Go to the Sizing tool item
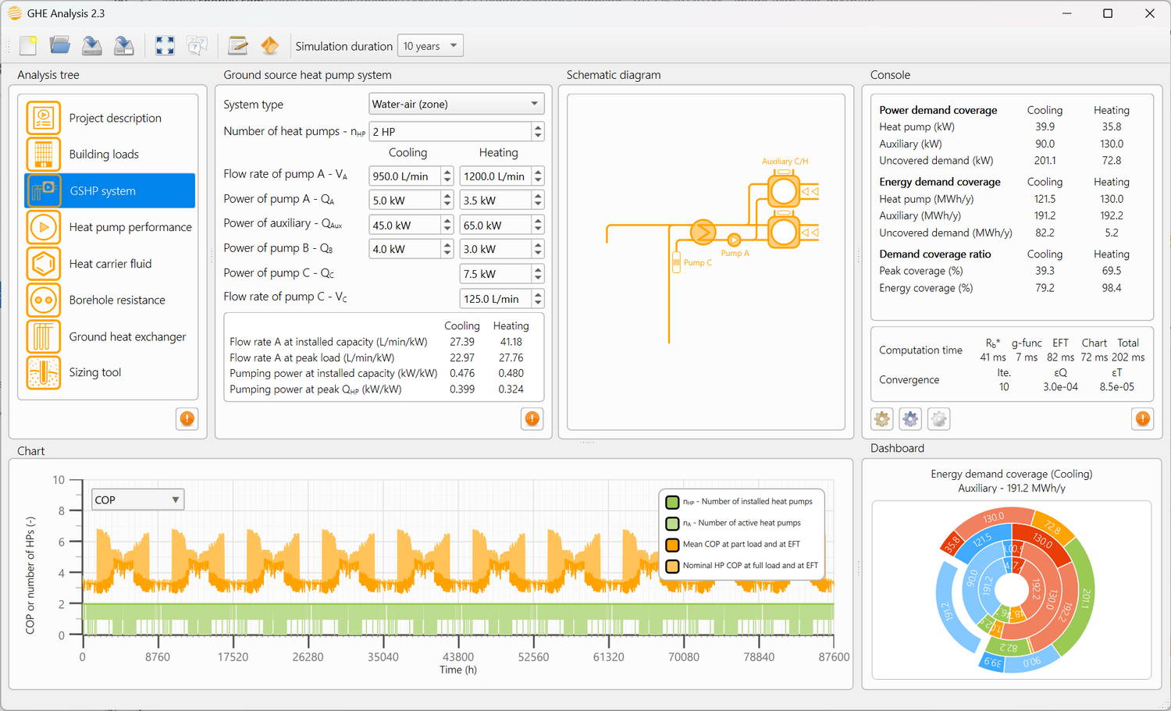This screenshot has height=711, width=1171. 94,372
